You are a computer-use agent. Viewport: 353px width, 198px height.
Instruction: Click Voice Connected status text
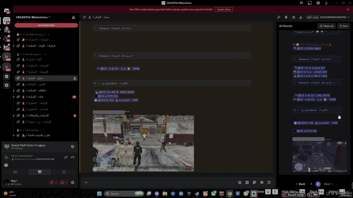tap(22, 156)
